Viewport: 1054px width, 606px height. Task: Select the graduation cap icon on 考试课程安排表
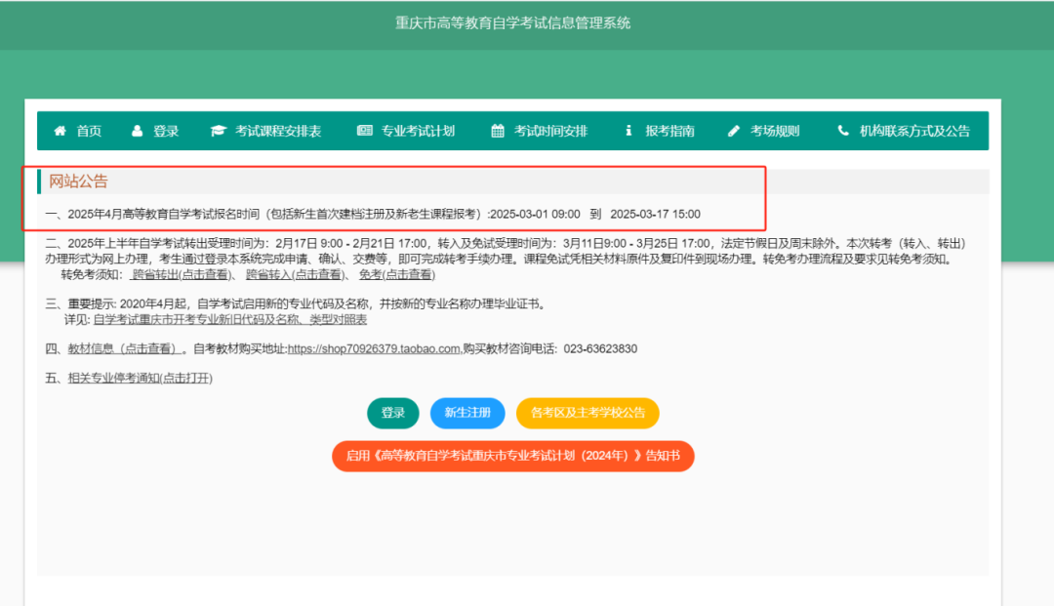click(217, 130)
